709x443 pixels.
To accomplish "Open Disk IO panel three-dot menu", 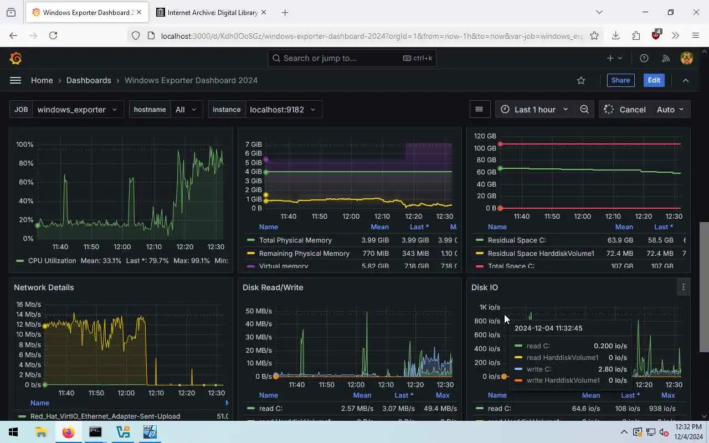I will pyautogui.click(x=684, y=287).
